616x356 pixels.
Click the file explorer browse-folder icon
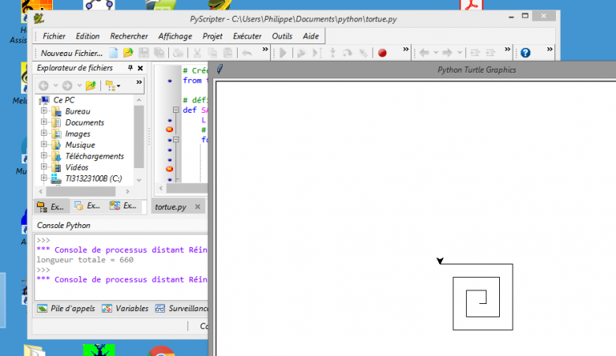91,85
